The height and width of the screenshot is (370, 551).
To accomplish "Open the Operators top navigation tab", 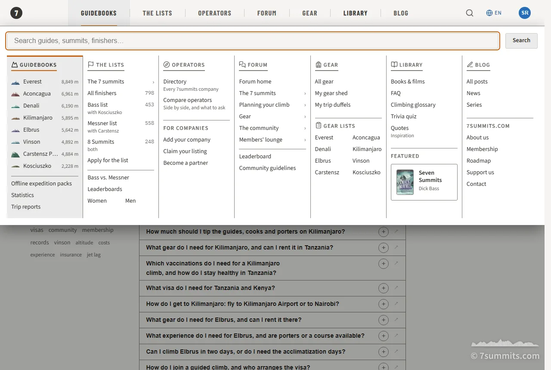I will (x=215, y=13).
